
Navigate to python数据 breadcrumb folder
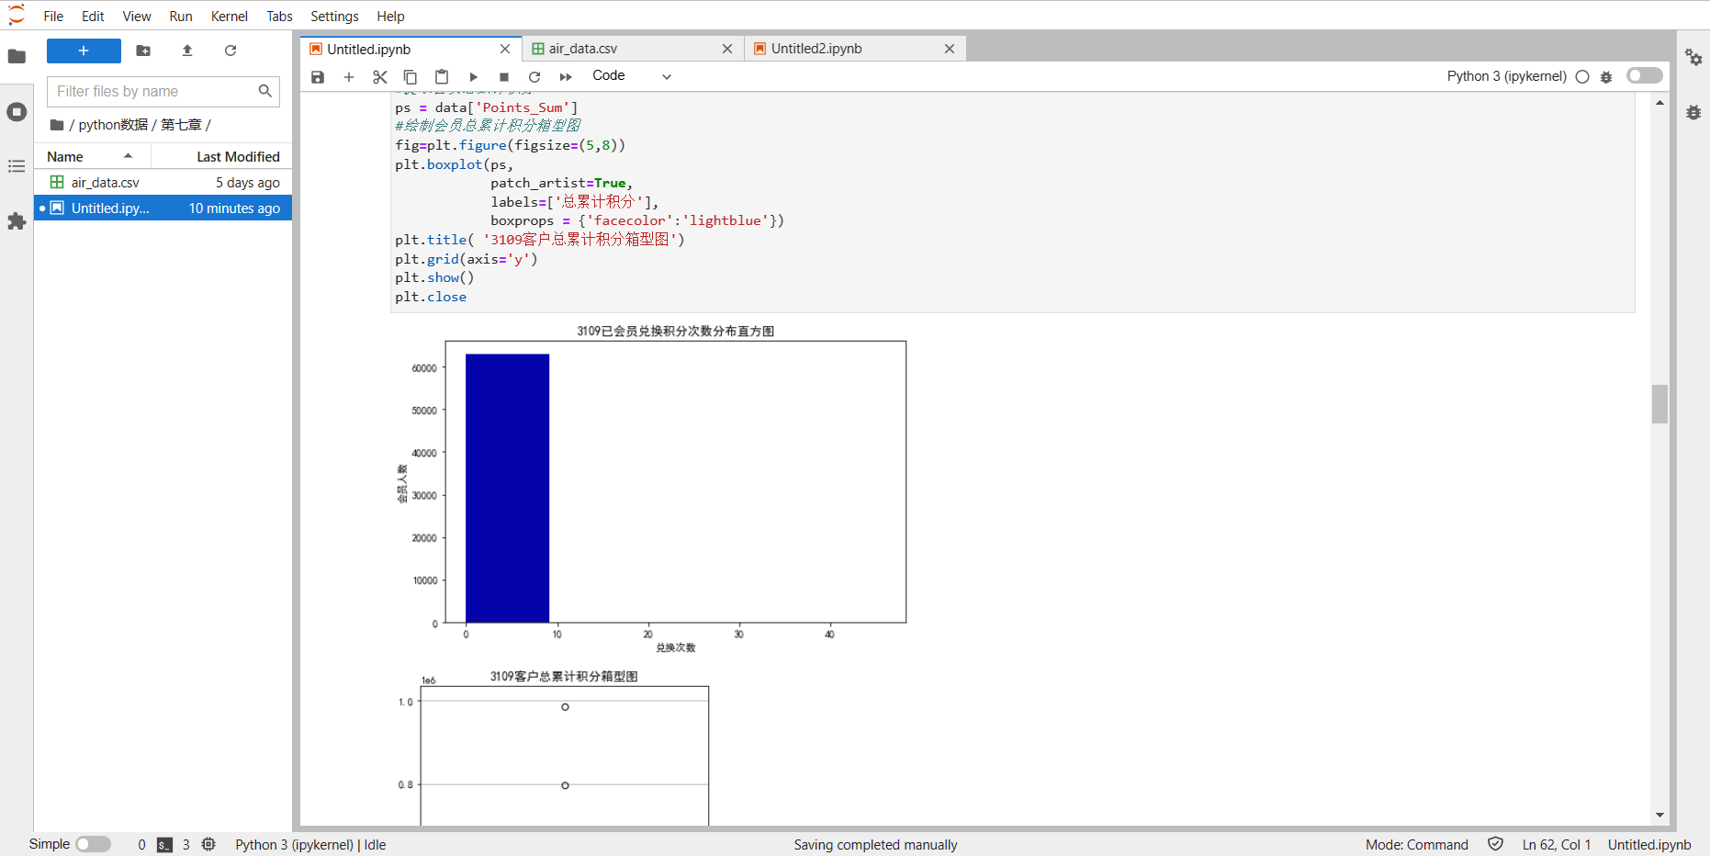point(113,125)
